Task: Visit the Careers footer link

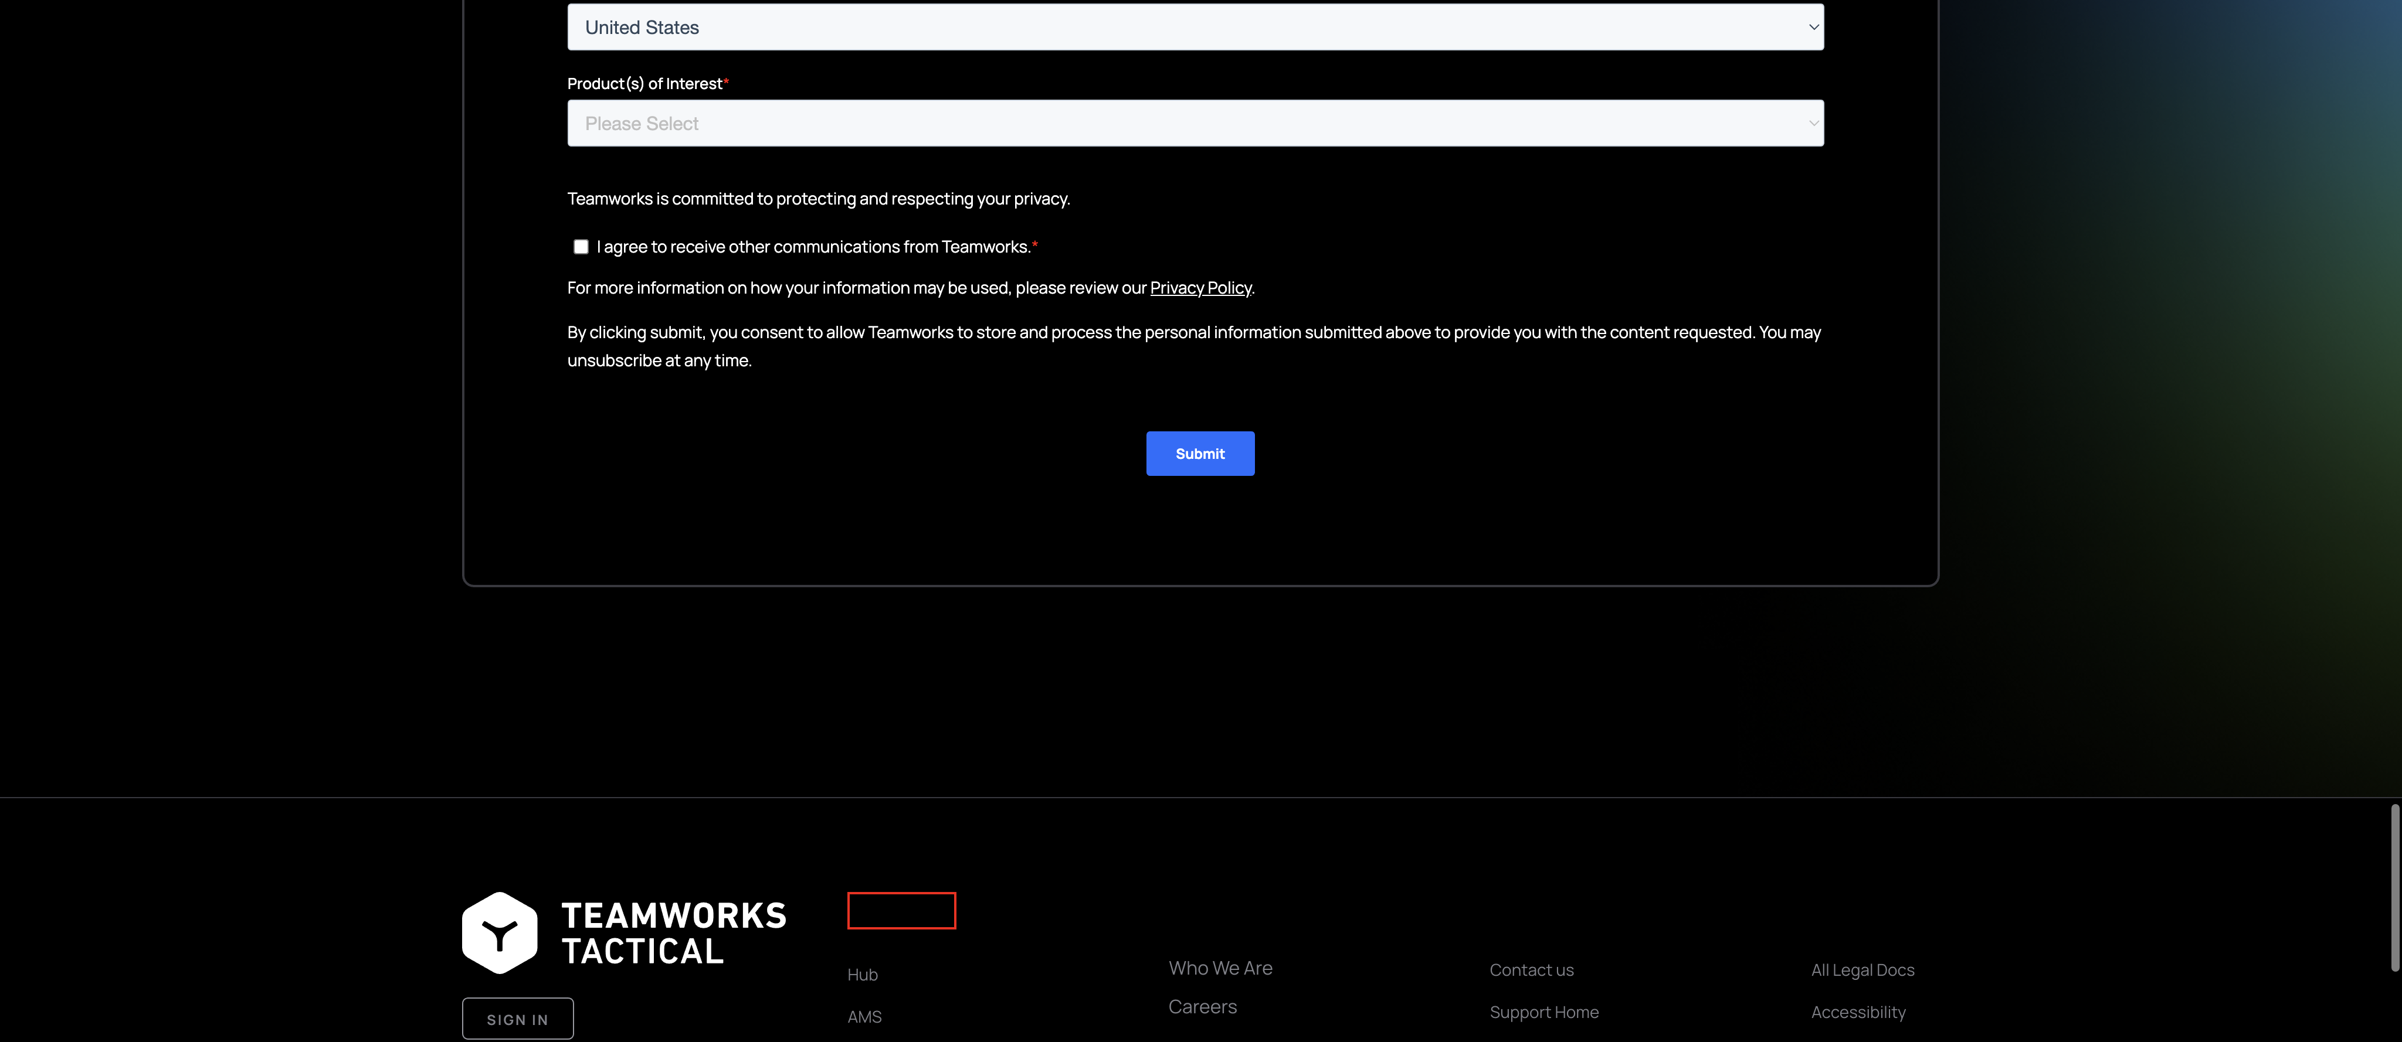Action: (x=1202, y=1007)
